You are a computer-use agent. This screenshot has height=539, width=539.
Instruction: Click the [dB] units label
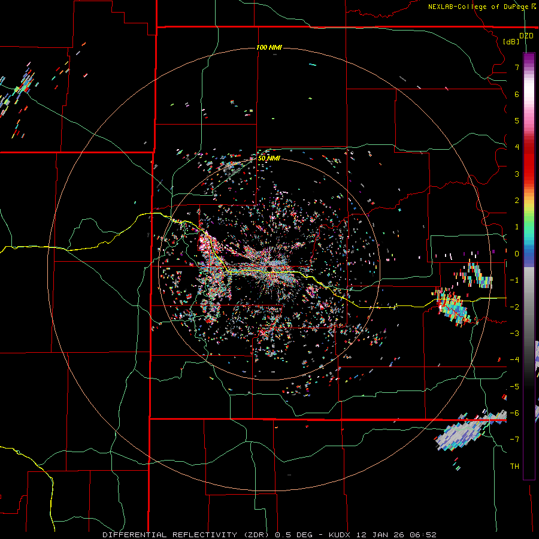[x=511, y=42]
